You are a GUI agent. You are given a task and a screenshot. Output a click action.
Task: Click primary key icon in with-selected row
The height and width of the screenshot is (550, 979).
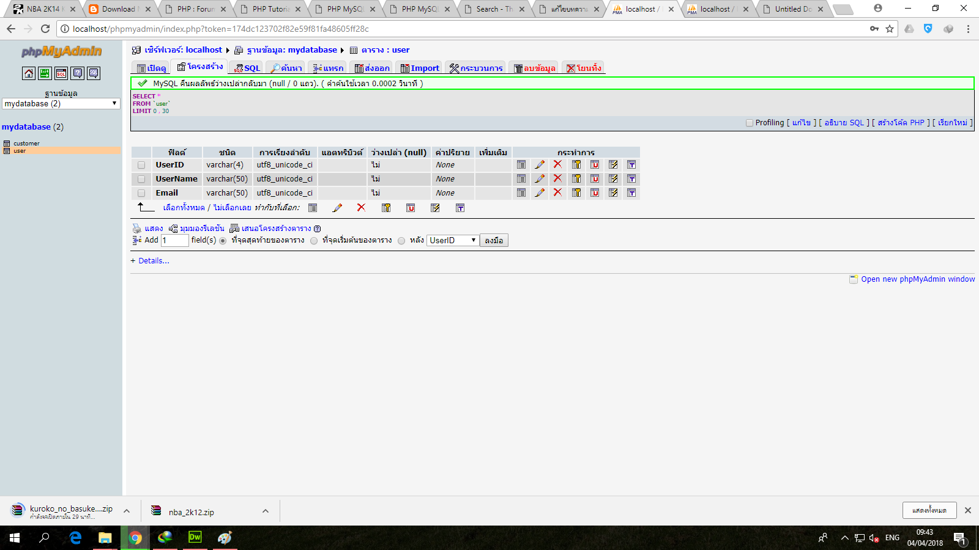coord(386,208)
